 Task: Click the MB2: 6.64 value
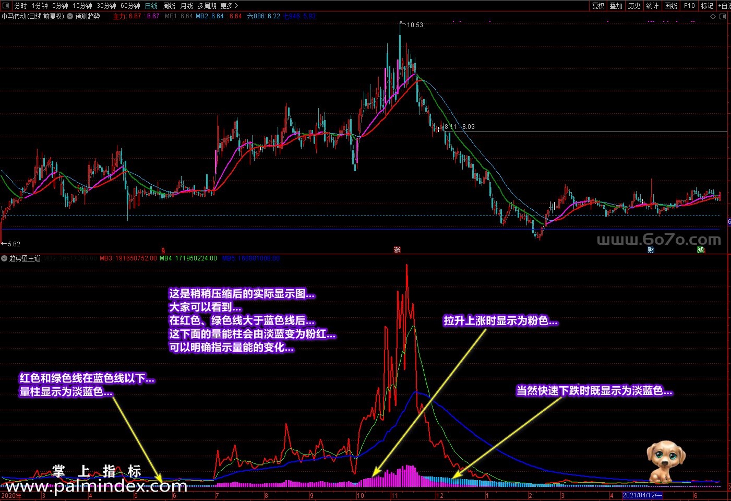(x=210, y=16)
